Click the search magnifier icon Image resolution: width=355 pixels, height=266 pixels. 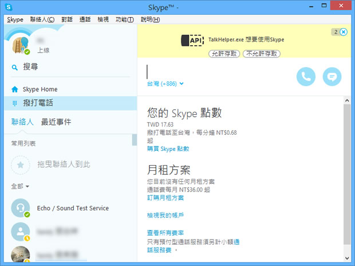pyautogui.click(x=15, y=67)
